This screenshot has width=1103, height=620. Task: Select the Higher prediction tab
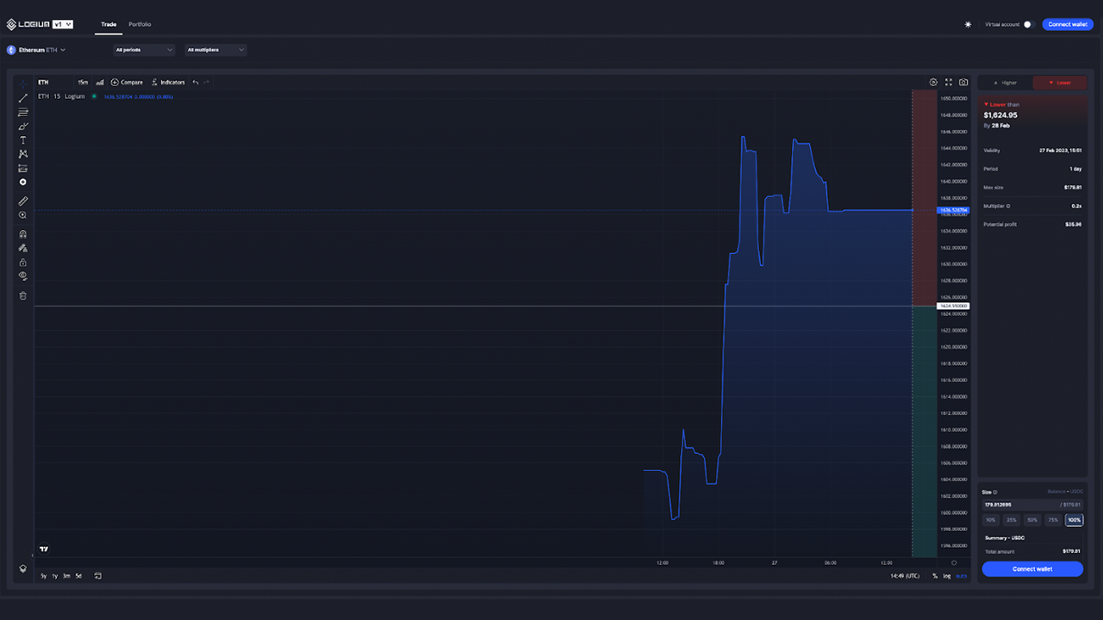pos(1005,83)
